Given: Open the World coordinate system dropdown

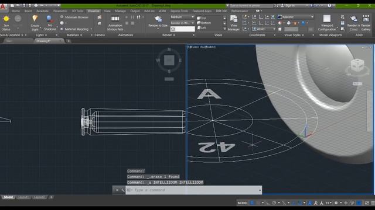Looking at the screenshot, I should pyautogui.click(x=264, y=29).
